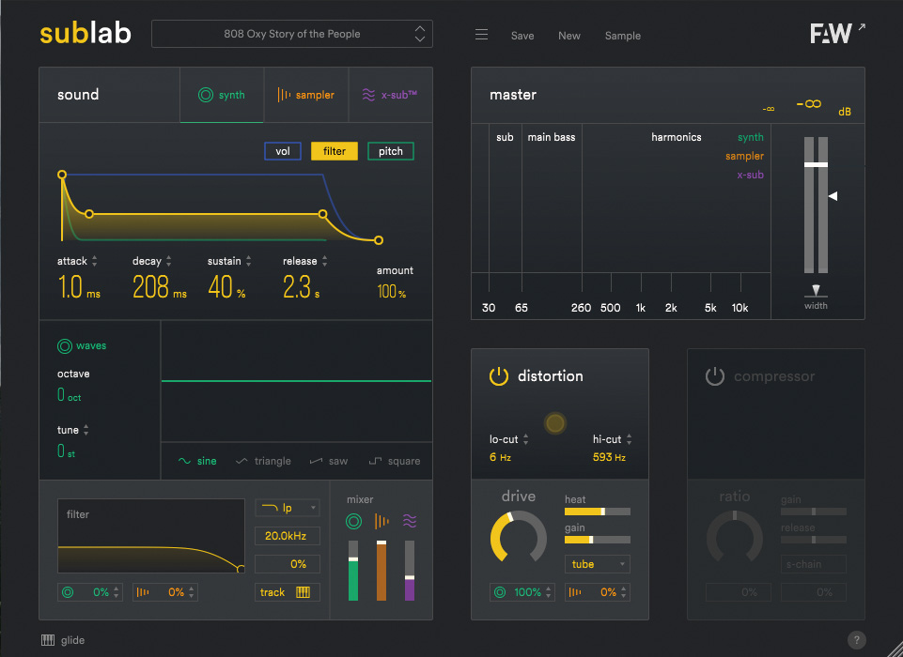The image size is (903, 657).
Task: Click the filter cutoff curve handle
Action: tap(241, 569)
